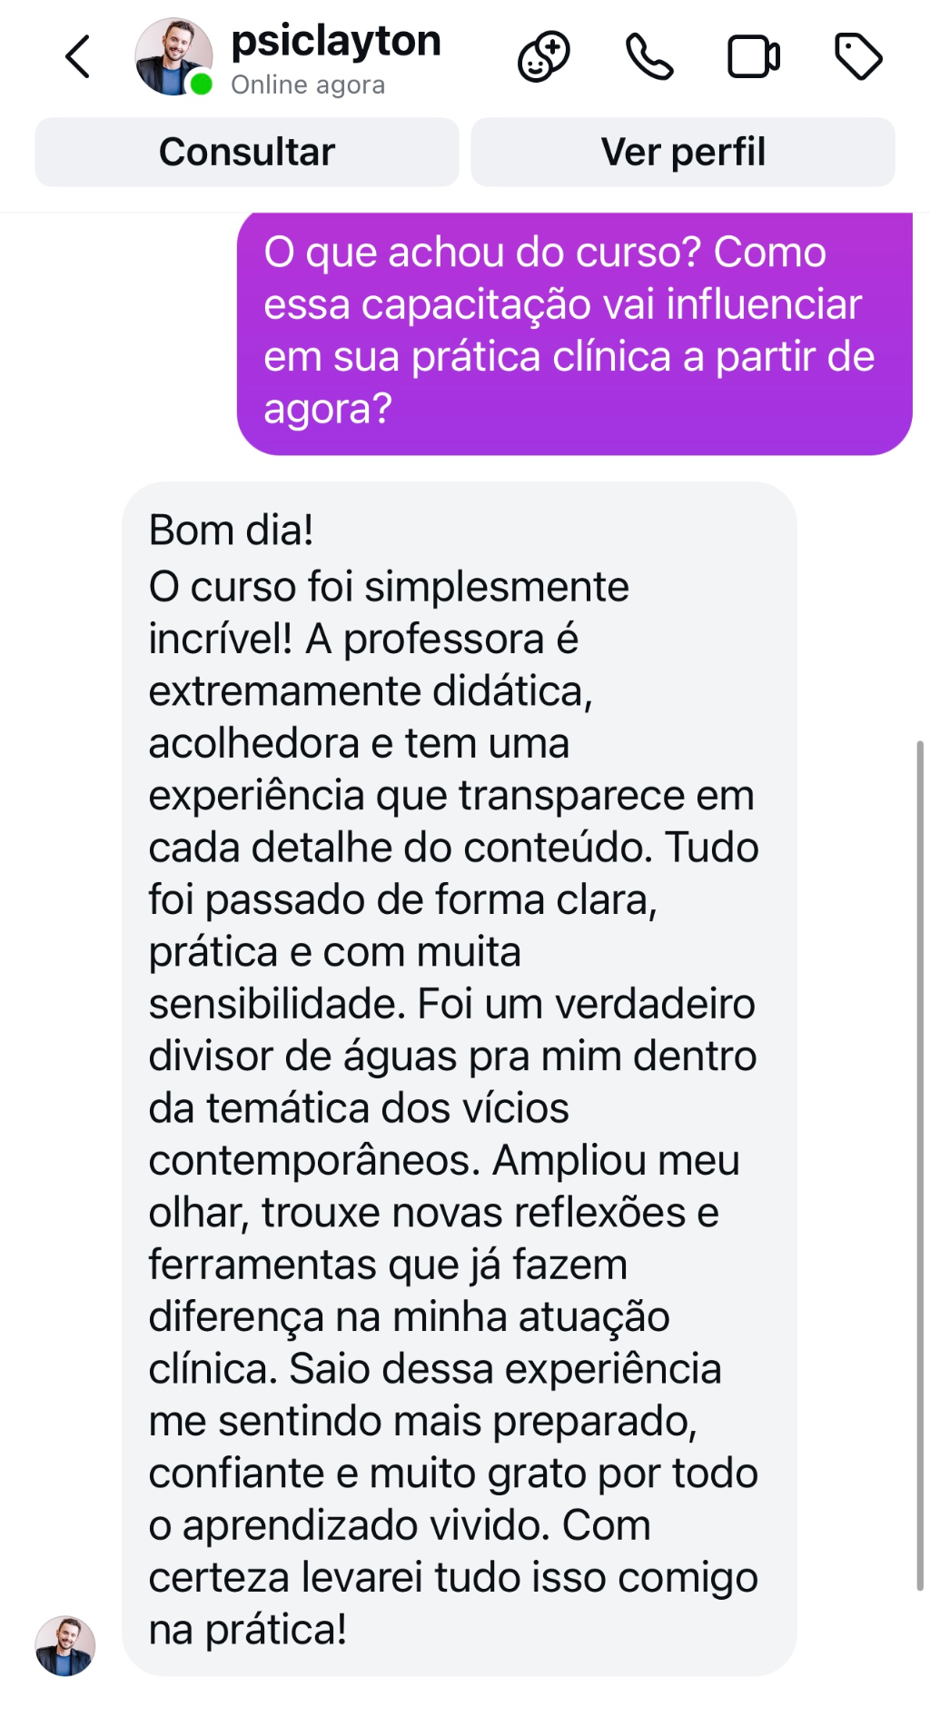Open the sticker avatar creation icon
This screenshot has width=930, height=1717.
543,57
